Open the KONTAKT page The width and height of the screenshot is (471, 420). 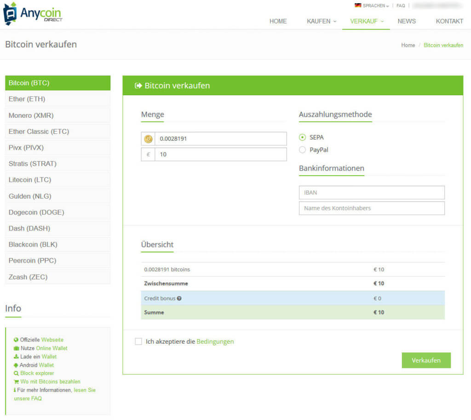(449, 21)
